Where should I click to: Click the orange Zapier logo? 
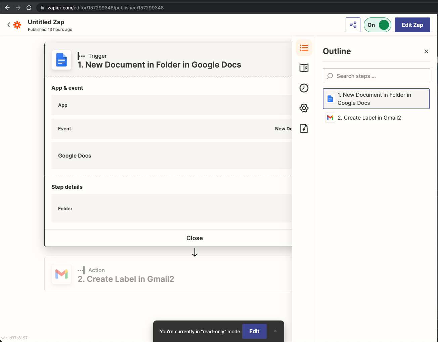17,25
